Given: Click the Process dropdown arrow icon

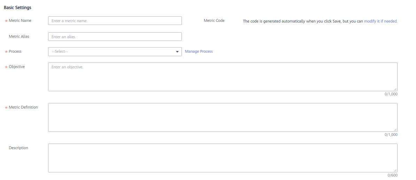Looking at the screenshot, I should [x=177, y=52].
